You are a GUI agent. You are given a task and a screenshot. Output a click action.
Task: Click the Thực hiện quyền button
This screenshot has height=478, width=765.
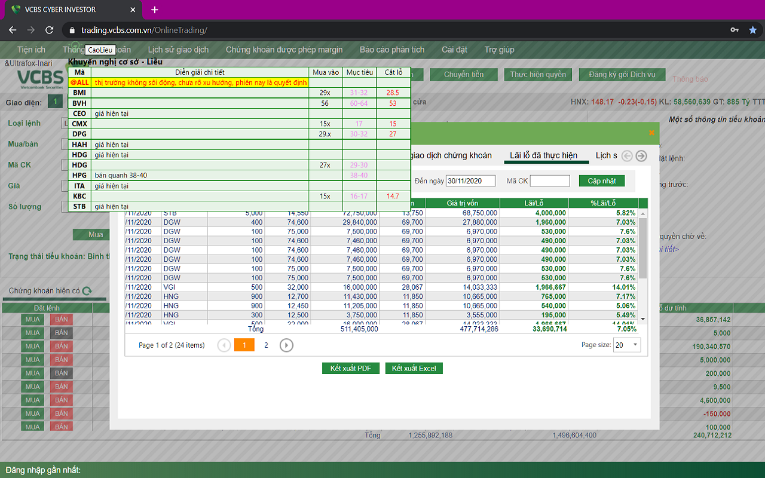tap(538, 75)
